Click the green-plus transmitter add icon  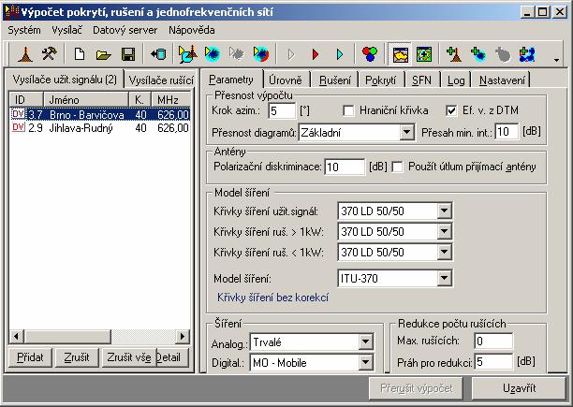tap(454, 54)
